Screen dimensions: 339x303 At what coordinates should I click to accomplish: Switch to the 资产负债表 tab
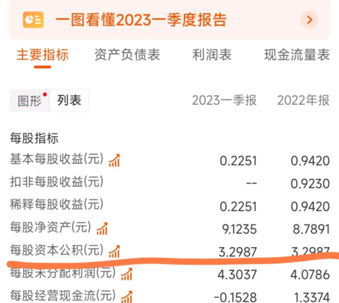(127, 55)
